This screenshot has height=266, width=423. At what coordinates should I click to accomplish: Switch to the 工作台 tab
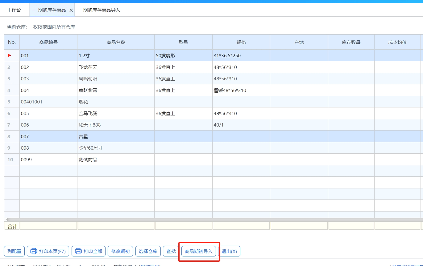click(14, 10)
